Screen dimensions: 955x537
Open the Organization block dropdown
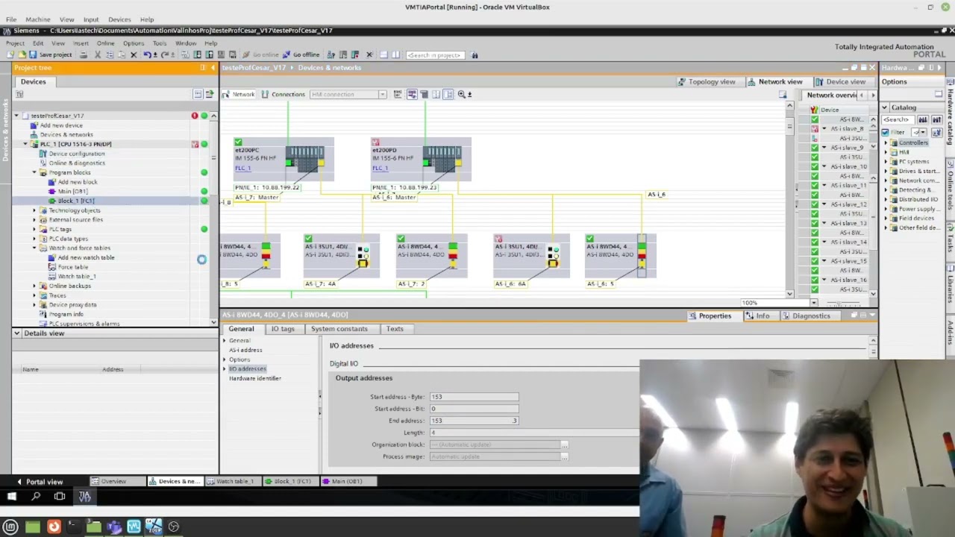point(564,445)
